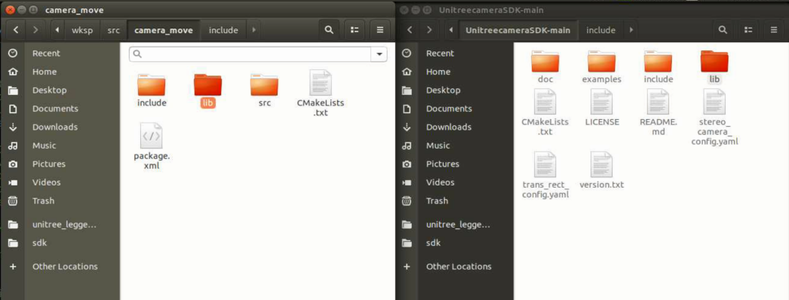Open Recent in UnitreecameraSDK-main sidebar
This screenshot has width=789, height=300.
coord(454,54)
